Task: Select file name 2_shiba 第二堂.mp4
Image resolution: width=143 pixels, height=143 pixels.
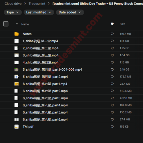Action: [x=41, y=48]
